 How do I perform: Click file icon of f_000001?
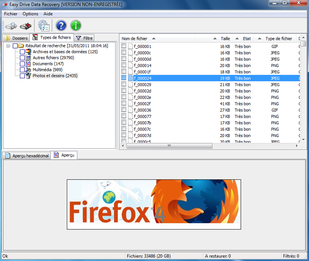coord(131,47)
